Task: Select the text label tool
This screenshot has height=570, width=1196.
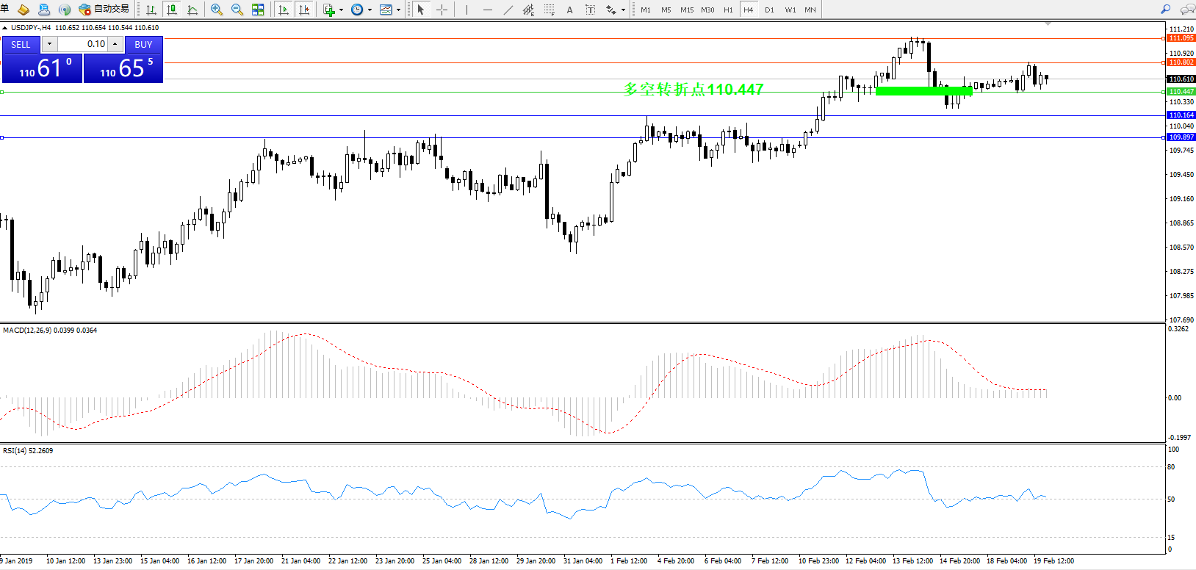Action: (569, 10)
